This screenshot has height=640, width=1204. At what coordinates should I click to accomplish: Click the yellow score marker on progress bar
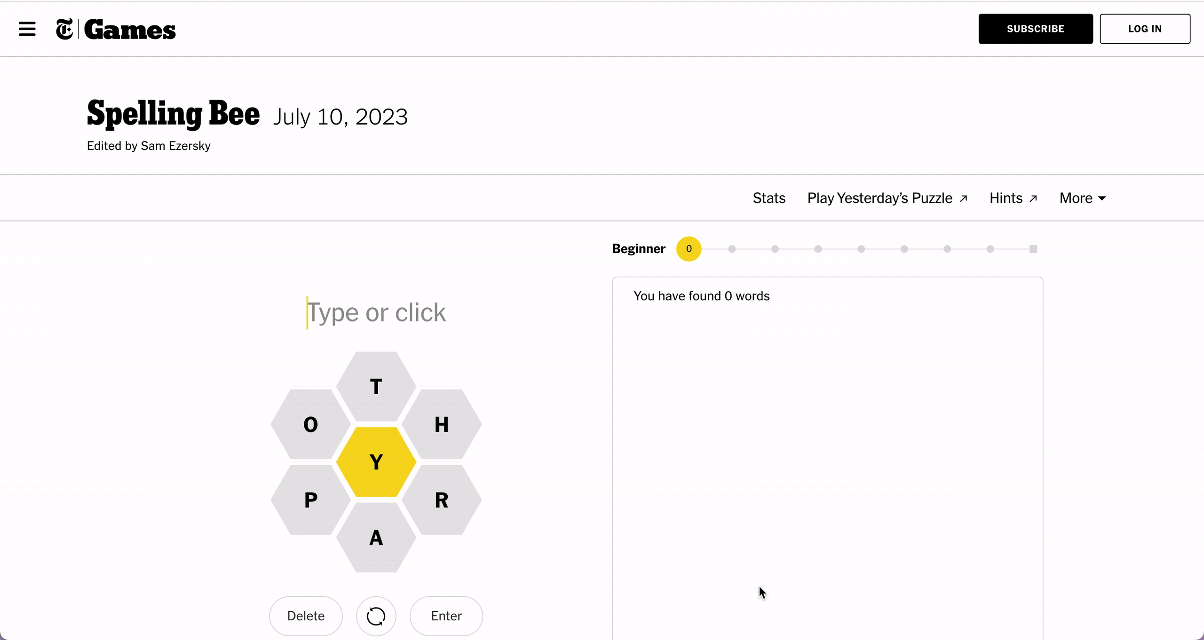click(x=689, y=249)
